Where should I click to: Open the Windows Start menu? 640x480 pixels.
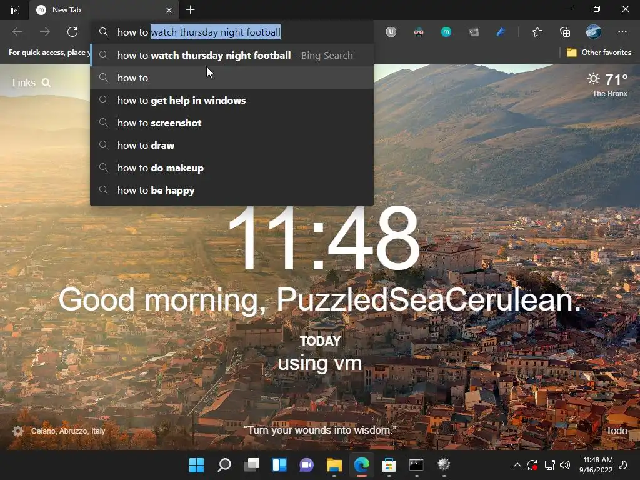tap(196, 465)
